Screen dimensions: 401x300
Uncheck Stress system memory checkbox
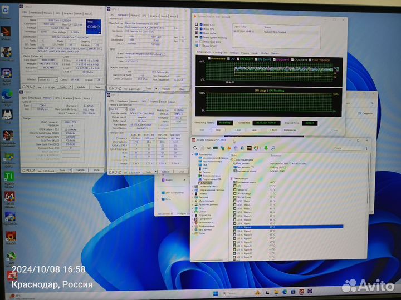coord(201,37)
